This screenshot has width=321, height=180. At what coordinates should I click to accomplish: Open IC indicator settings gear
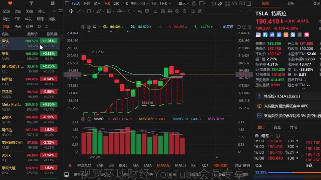[x=83, y=27]
